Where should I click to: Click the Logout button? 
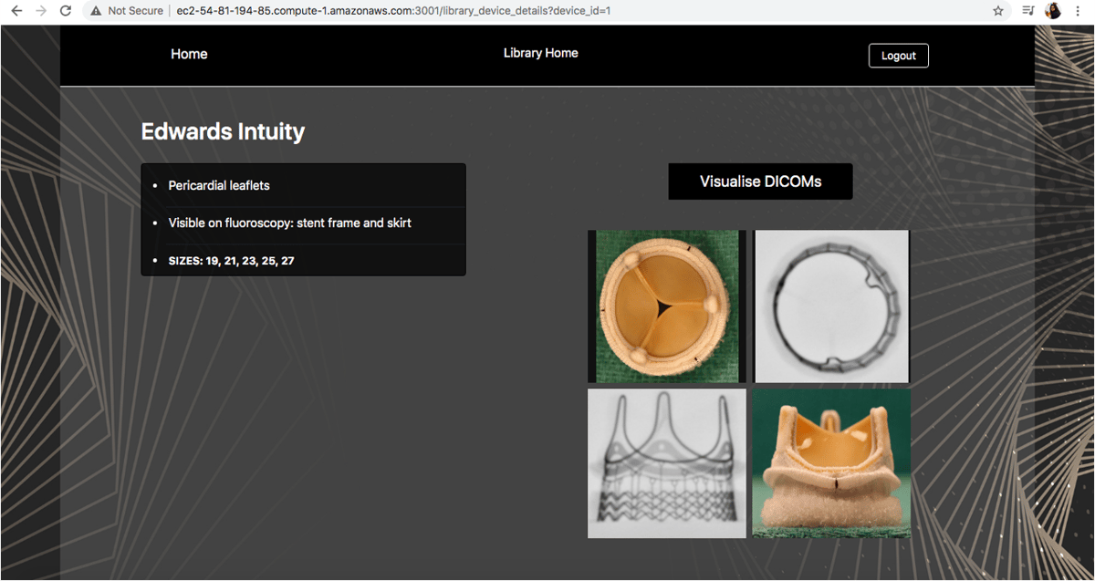(x=899, y=56)
